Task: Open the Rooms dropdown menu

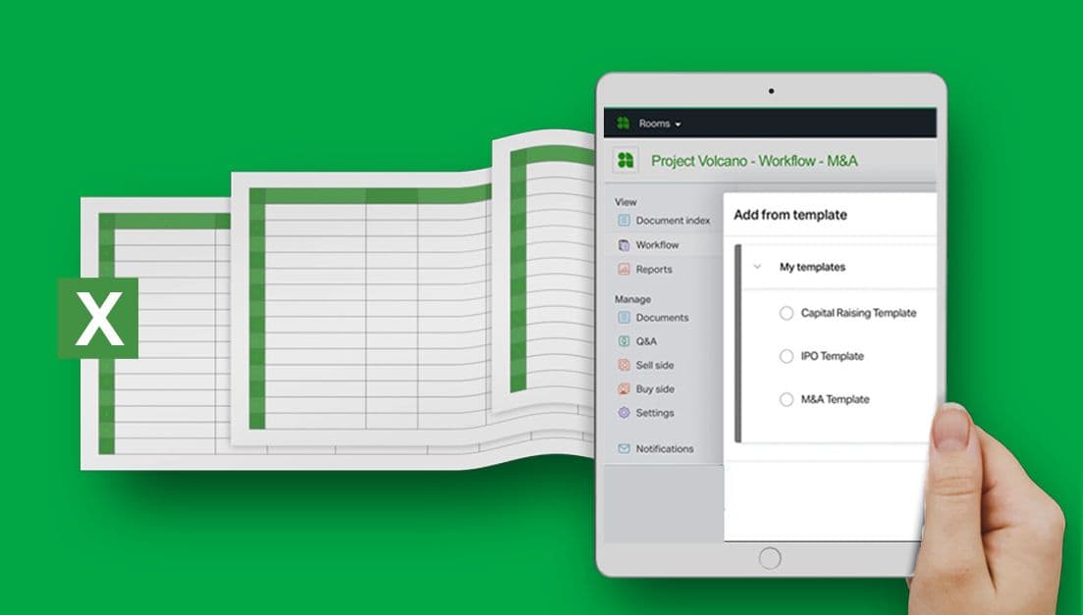Action: point(660,124)
